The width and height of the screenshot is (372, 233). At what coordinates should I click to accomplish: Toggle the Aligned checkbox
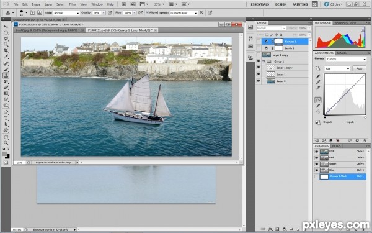[148, 12]
